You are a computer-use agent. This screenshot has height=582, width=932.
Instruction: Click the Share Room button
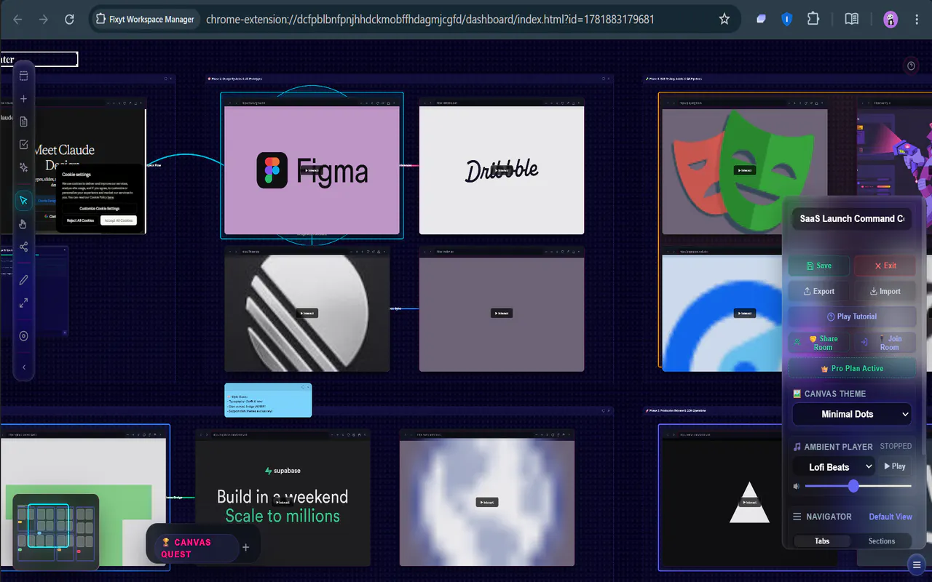click(819, 343)
